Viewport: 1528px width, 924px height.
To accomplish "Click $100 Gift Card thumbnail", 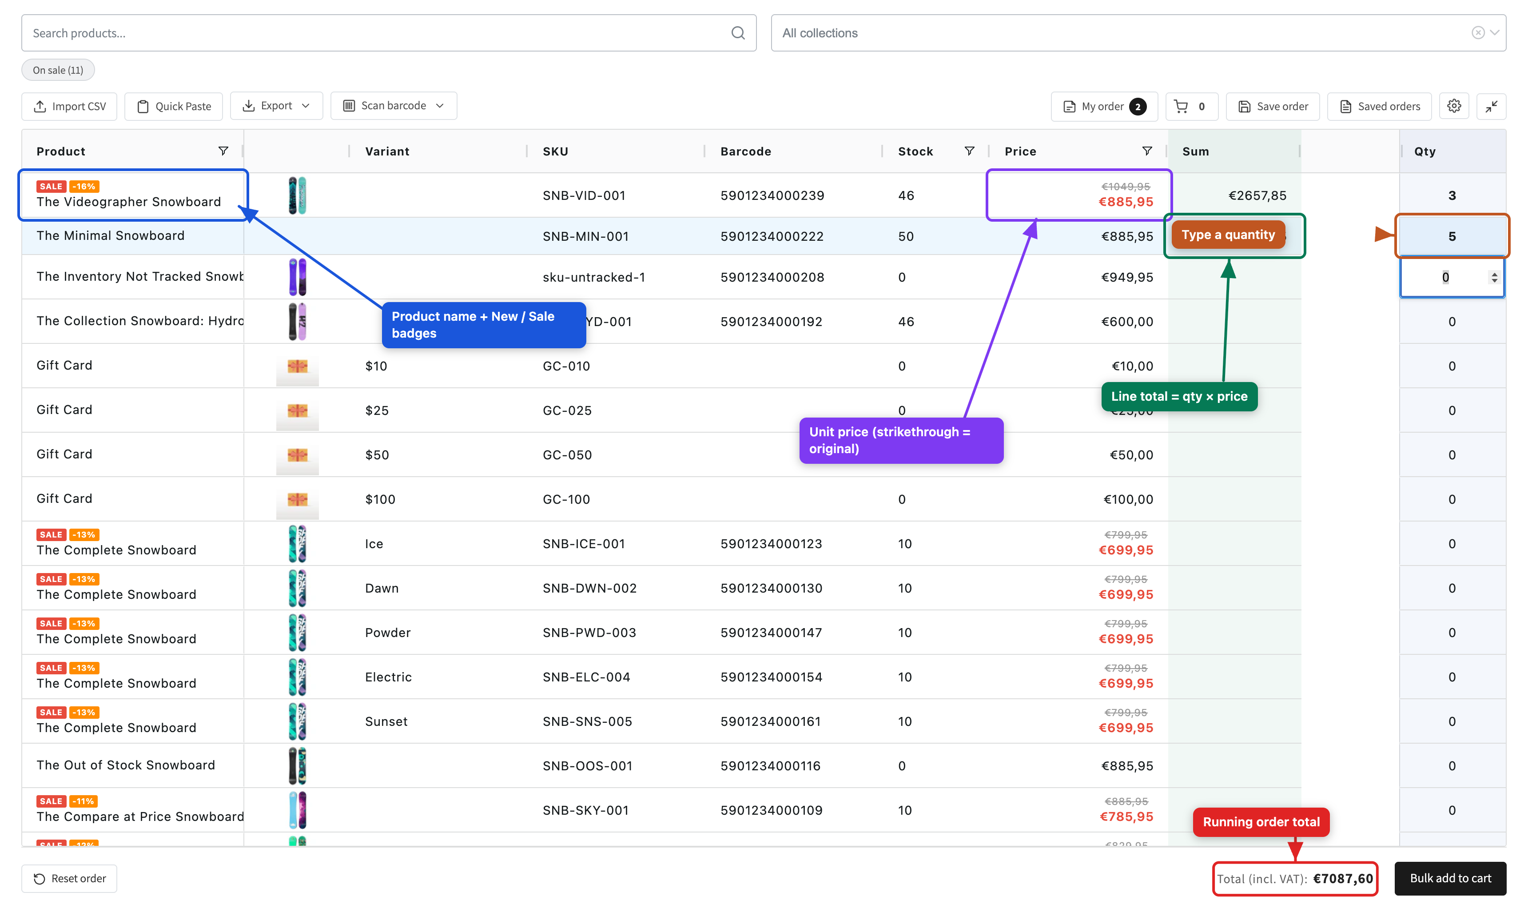I will 297,499.
